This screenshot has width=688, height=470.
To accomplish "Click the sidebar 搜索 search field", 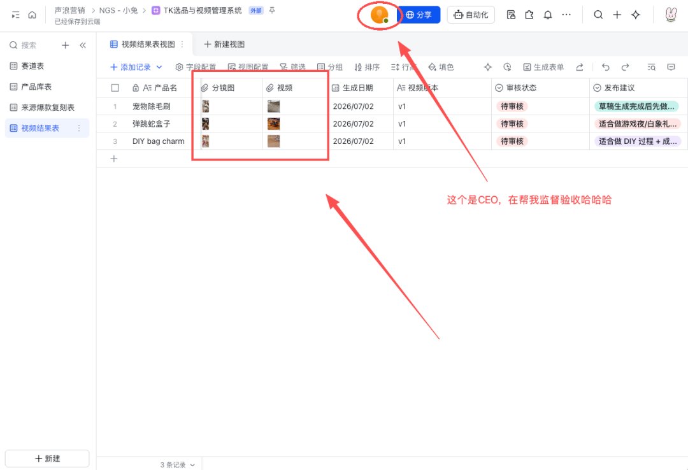I will tap(29, 45).
